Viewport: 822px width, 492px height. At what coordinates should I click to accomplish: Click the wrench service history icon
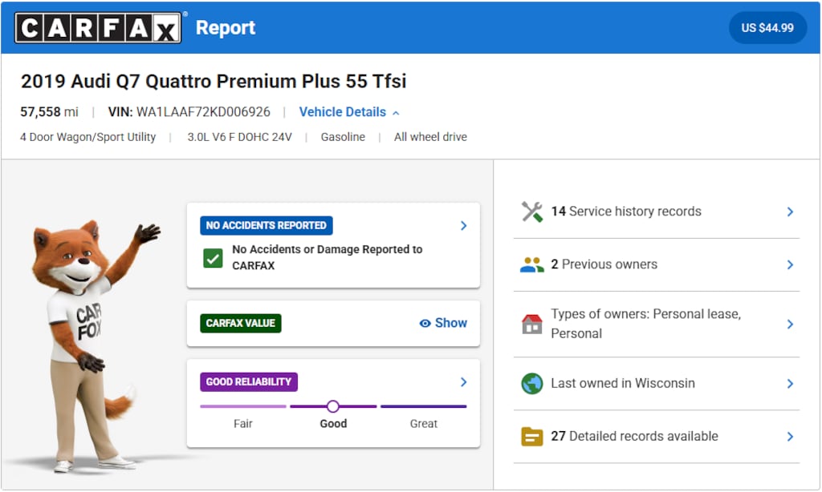[x=531, y=212]
